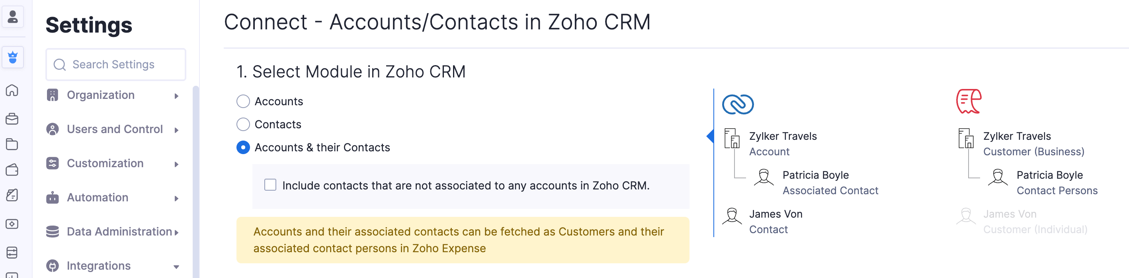The image size is (1129, 278).
Task: Open the briefcase trips icon in the sidebar
Action: coord(12,118)
